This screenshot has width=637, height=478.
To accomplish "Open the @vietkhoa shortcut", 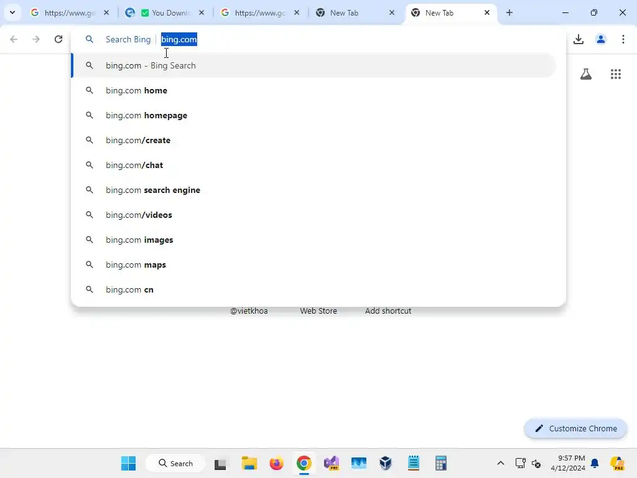I will coord(249,311).
